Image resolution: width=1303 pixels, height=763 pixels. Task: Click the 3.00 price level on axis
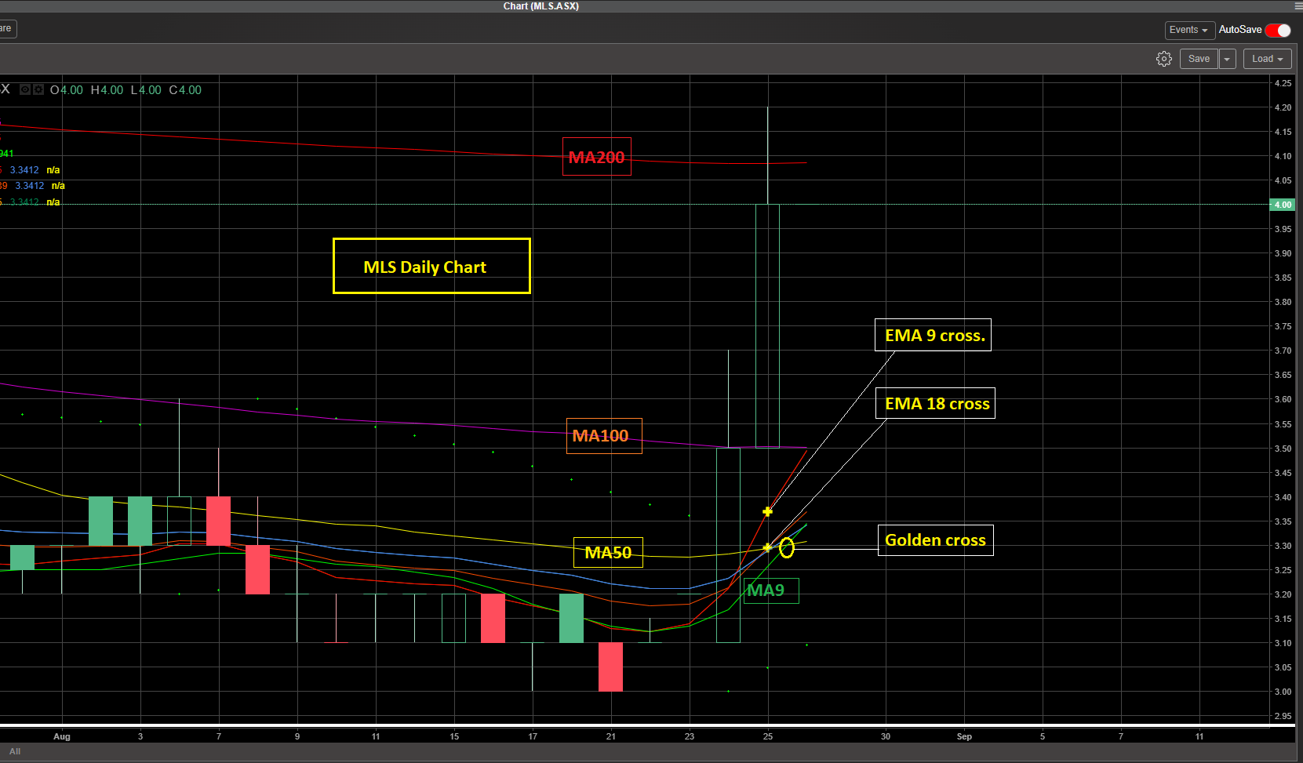pos(1283,692)
